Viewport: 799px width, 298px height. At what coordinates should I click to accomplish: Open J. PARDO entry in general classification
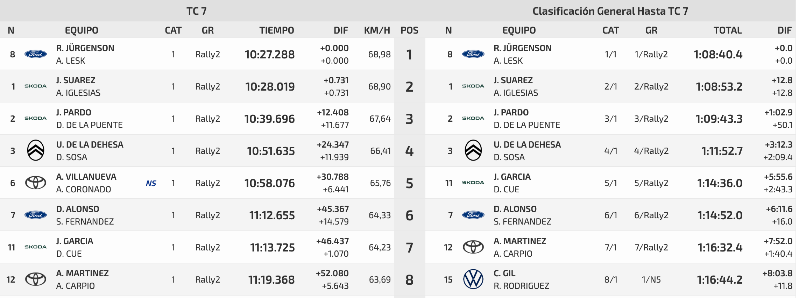pyautogui.click(x=511, y=112)
